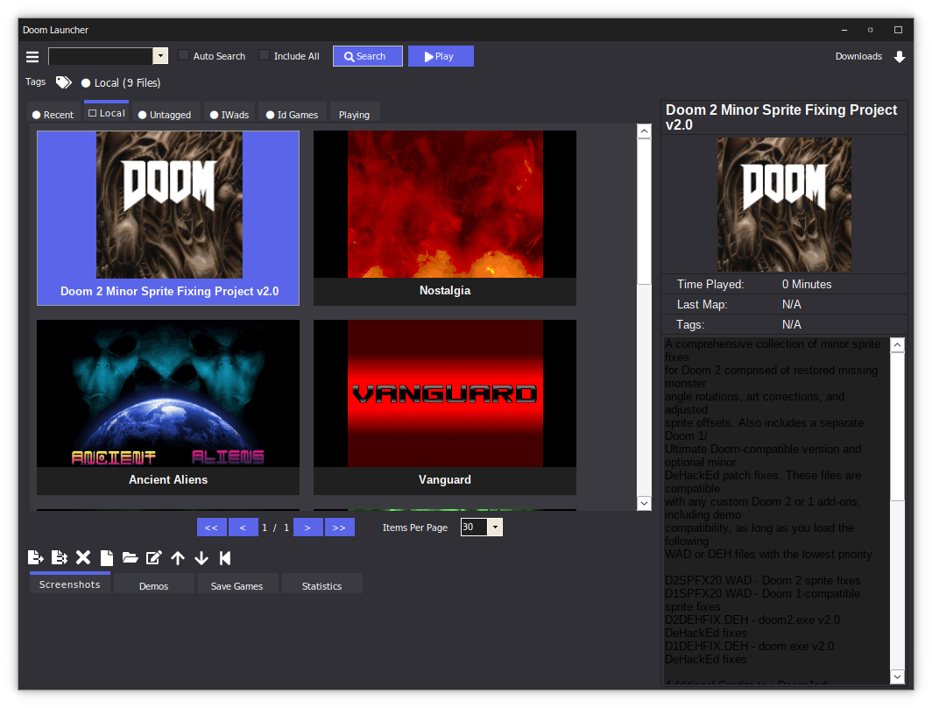Open the Items Per Page dropdown
This screenshot has height=708, width=932.
pyautogui.click(x=495, y=527)
